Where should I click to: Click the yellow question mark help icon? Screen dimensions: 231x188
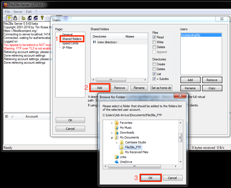pos(42,18)
